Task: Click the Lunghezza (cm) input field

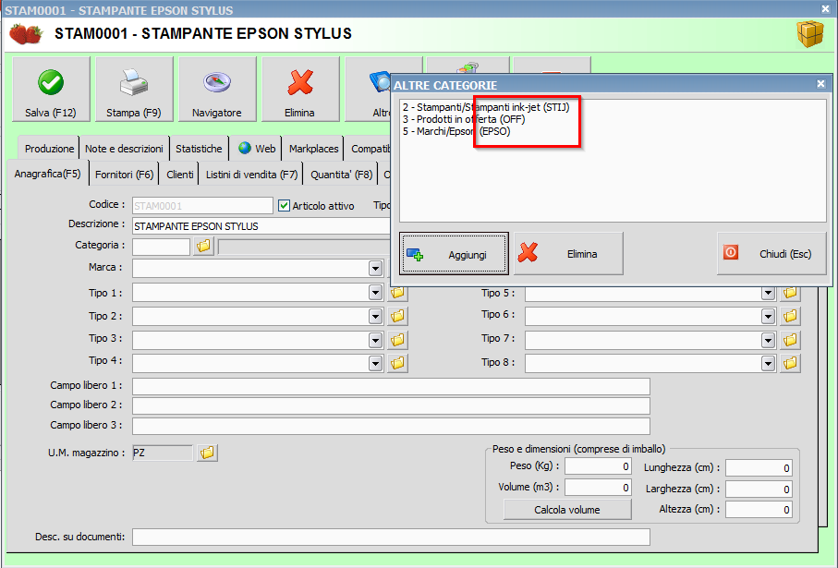Action: 759,467
